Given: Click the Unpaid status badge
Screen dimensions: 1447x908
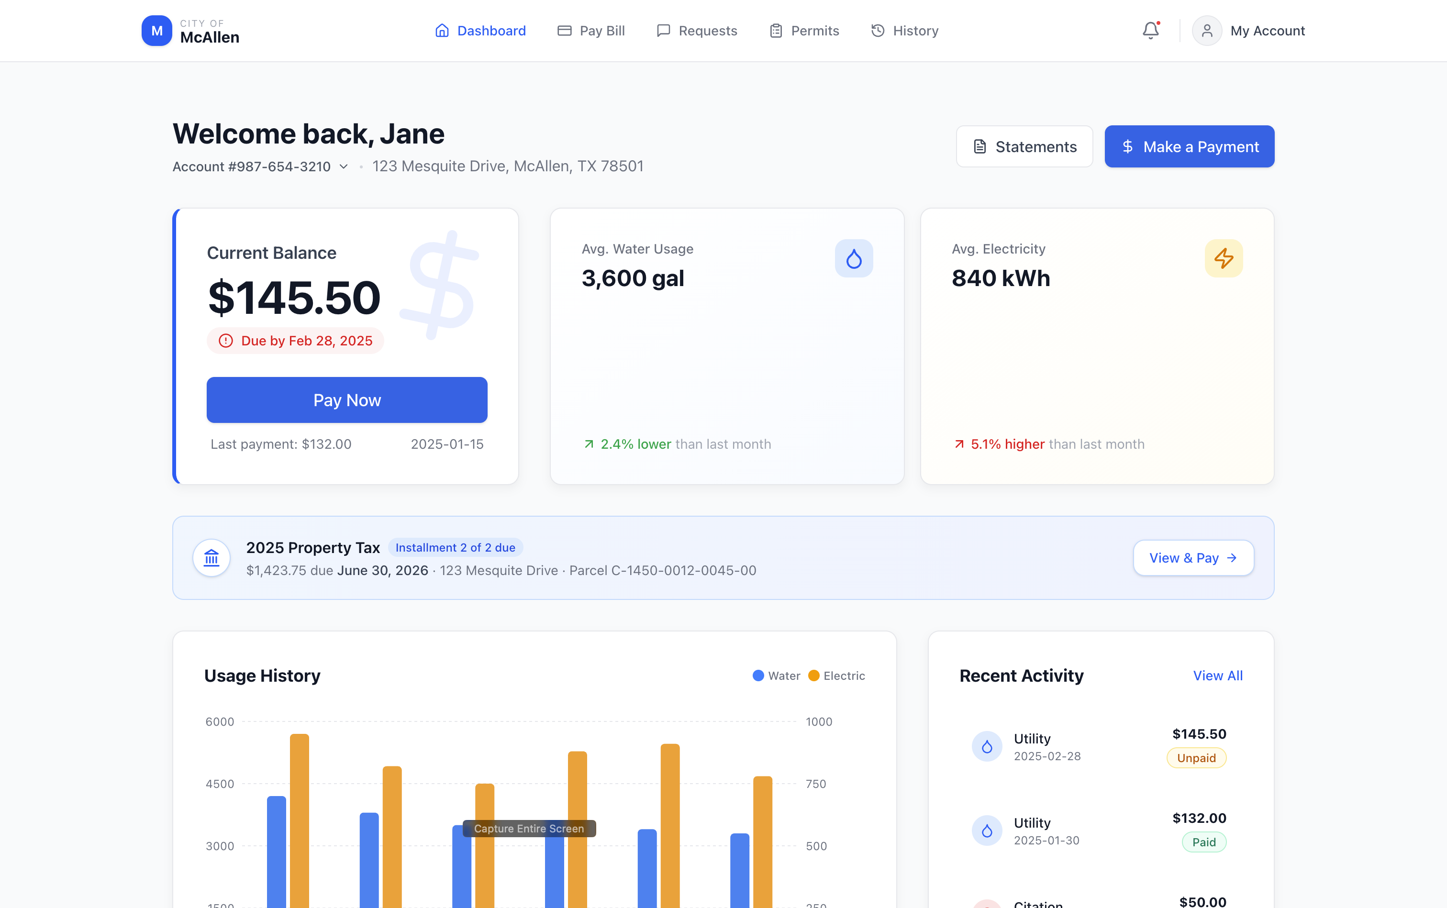Looking at the screenshot, I should click(1196, 758).
